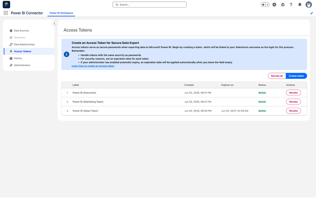The height and width of the screenshot is (198, 316).
Task: Click the Label column header
Action: (76, 85)
